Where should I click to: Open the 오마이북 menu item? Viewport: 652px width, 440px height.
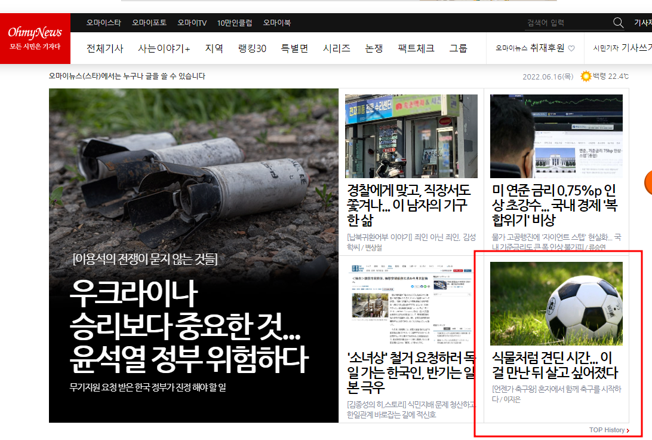pos(277,23)
